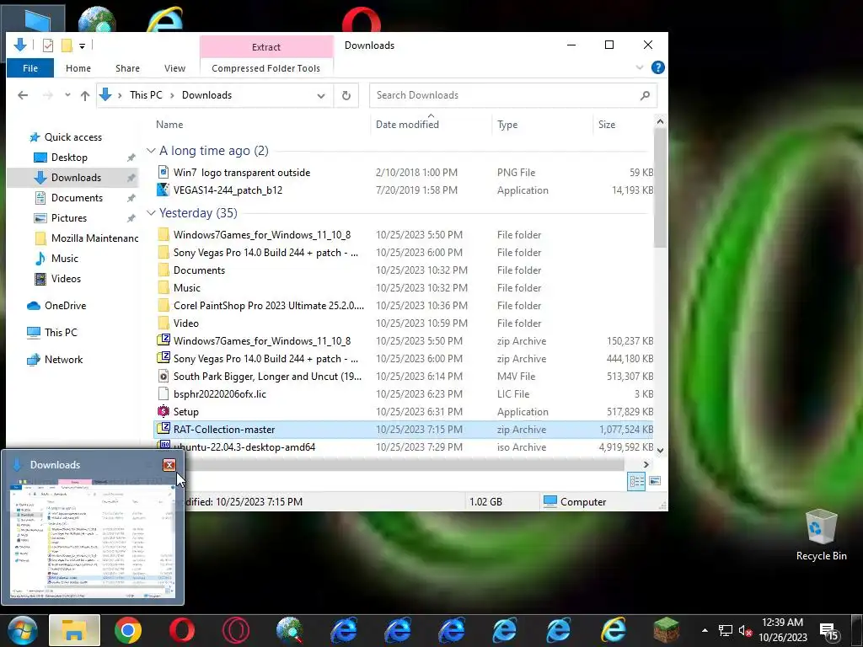Select the Compressed Folder Tools tab
The height and width of the screenshot is (647, 863).
click(265, 68)
